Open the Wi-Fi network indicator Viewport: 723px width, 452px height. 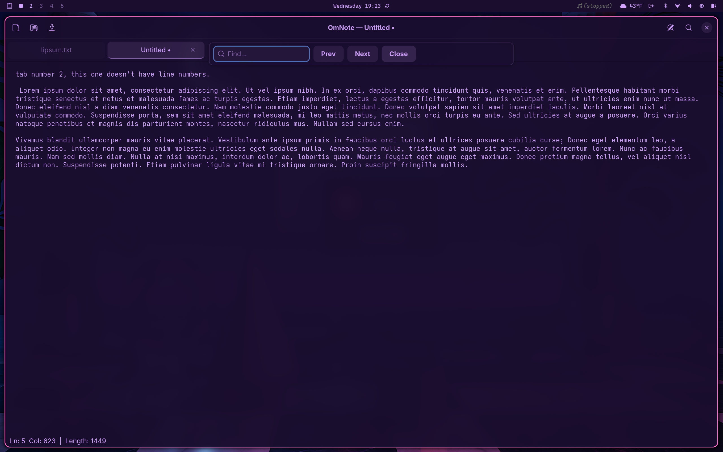(677, 6)
